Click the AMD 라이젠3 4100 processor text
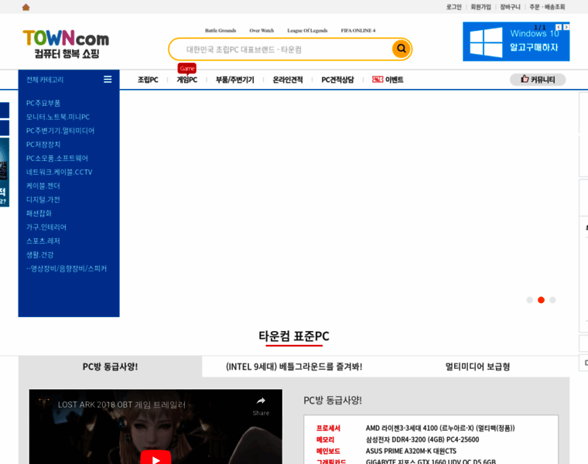Image resolution: width=588 pixels, height=464 pixels. click(440, 428)
